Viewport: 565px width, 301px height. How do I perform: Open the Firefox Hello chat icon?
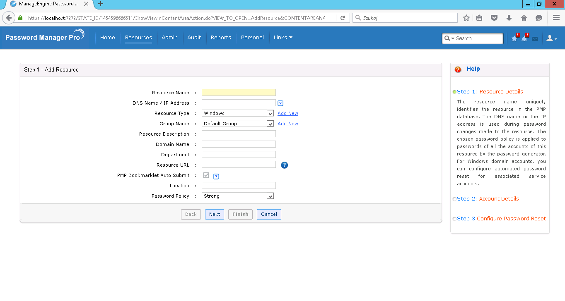[539, 18]
